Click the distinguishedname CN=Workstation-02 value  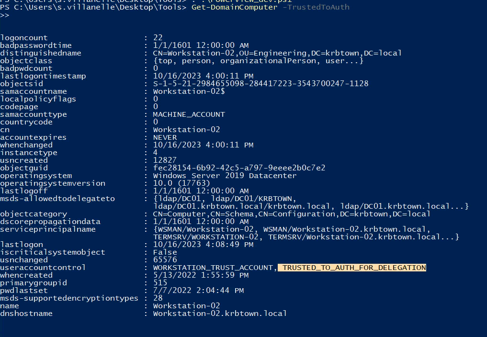click(277, 53)
